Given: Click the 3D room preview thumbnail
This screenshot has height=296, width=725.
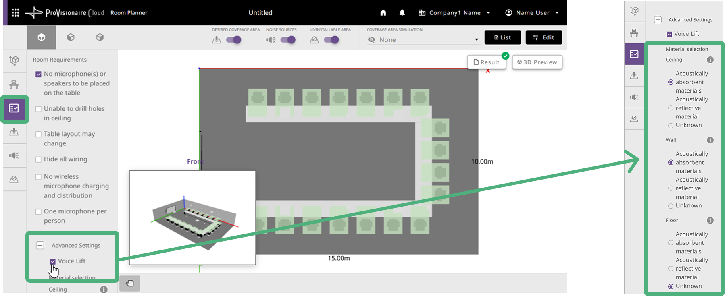Looking at the screenshot, I should coord(192,217).
